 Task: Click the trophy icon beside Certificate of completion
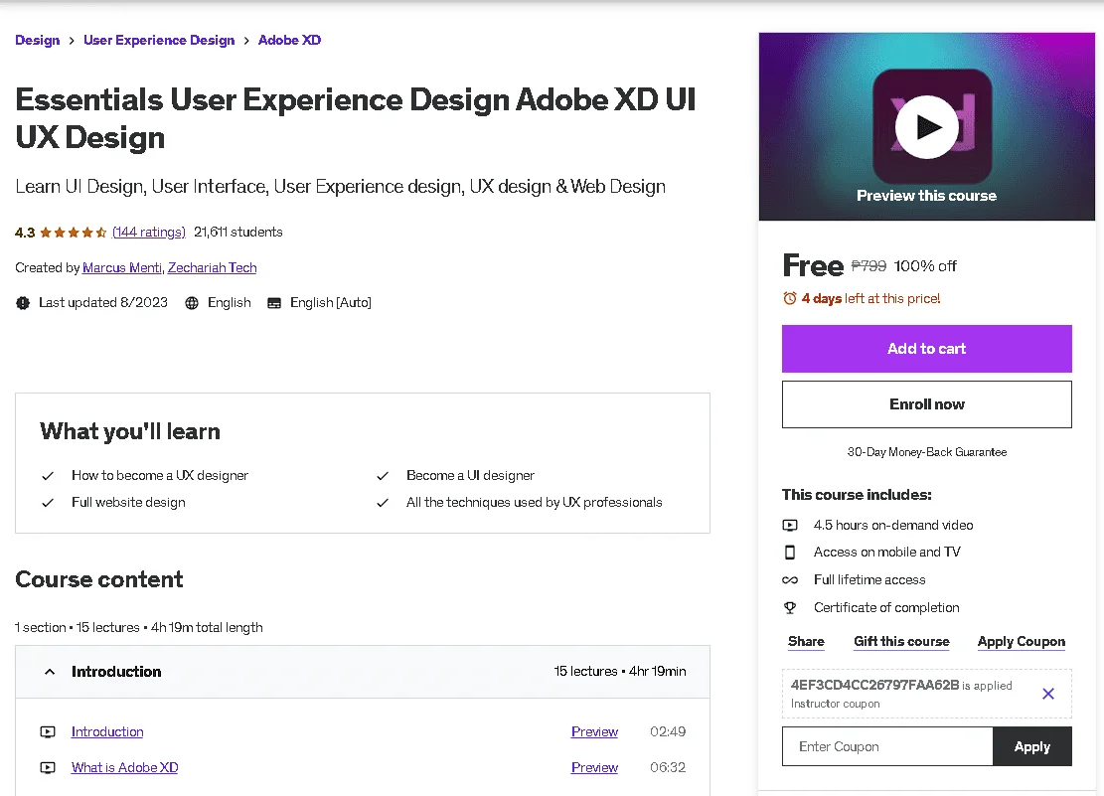click(790, 607)
